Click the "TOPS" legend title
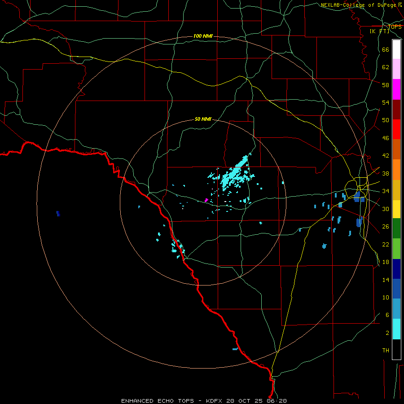This screenshot has width=404, height=404. (x=395, y=27)
